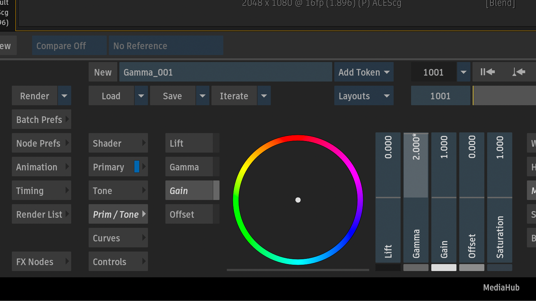Screen dimensions: 536x301
Task: Click the swatch below the Gamma slider
Action: (416, 268)
